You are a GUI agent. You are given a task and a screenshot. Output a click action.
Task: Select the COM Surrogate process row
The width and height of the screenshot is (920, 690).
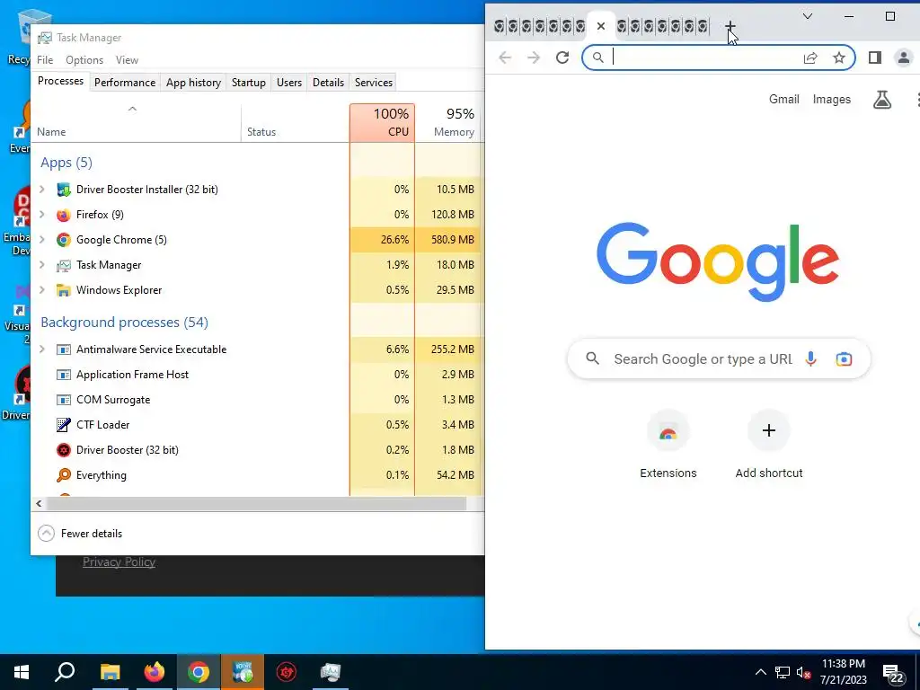(x=257, y=400)
